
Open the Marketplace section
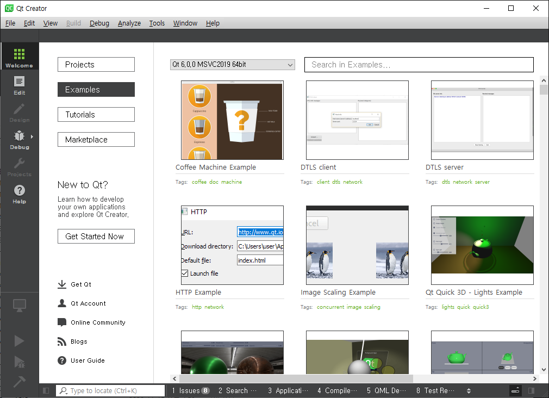96,139
